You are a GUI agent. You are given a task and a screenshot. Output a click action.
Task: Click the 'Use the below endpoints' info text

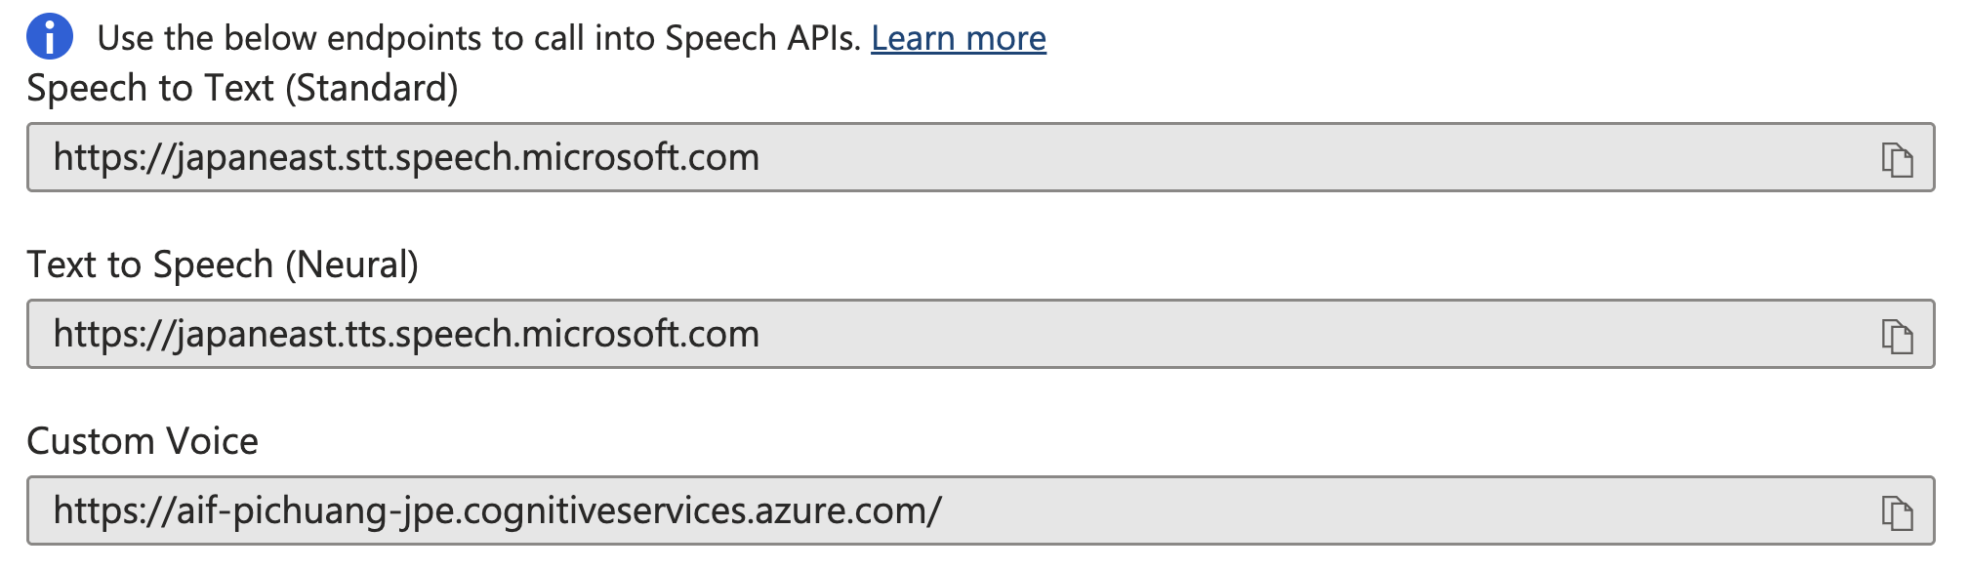tap(478, 38)
